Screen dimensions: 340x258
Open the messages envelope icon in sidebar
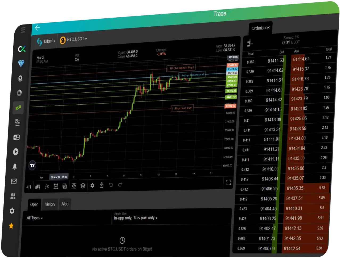[x=14, y=182]
